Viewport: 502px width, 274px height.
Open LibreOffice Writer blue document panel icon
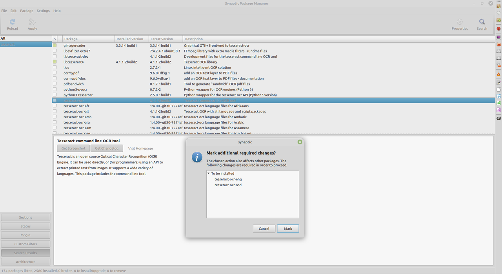click(498, 96)
